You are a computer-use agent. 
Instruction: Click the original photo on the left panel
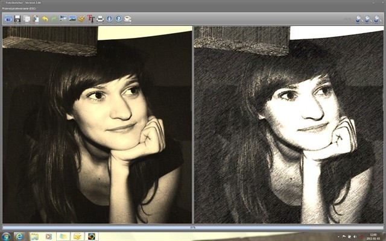click(x=97, y=125)
